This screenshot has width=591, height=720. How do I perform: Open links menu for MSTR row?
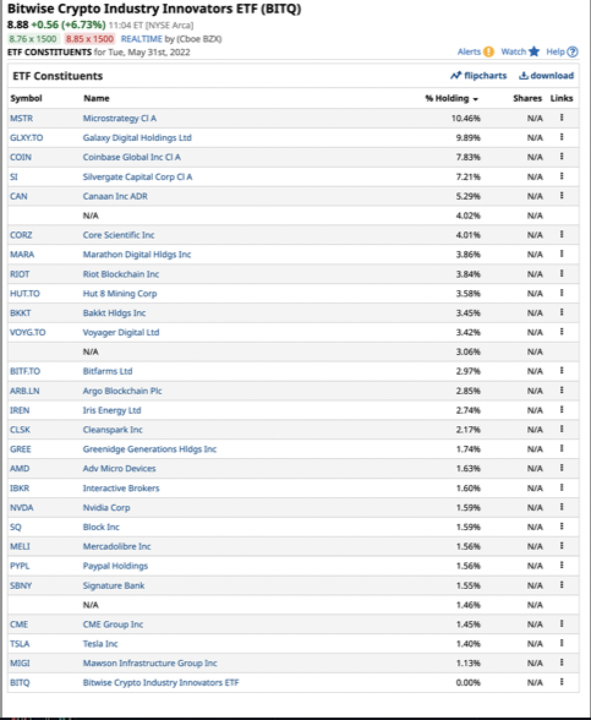coord(562,118)
